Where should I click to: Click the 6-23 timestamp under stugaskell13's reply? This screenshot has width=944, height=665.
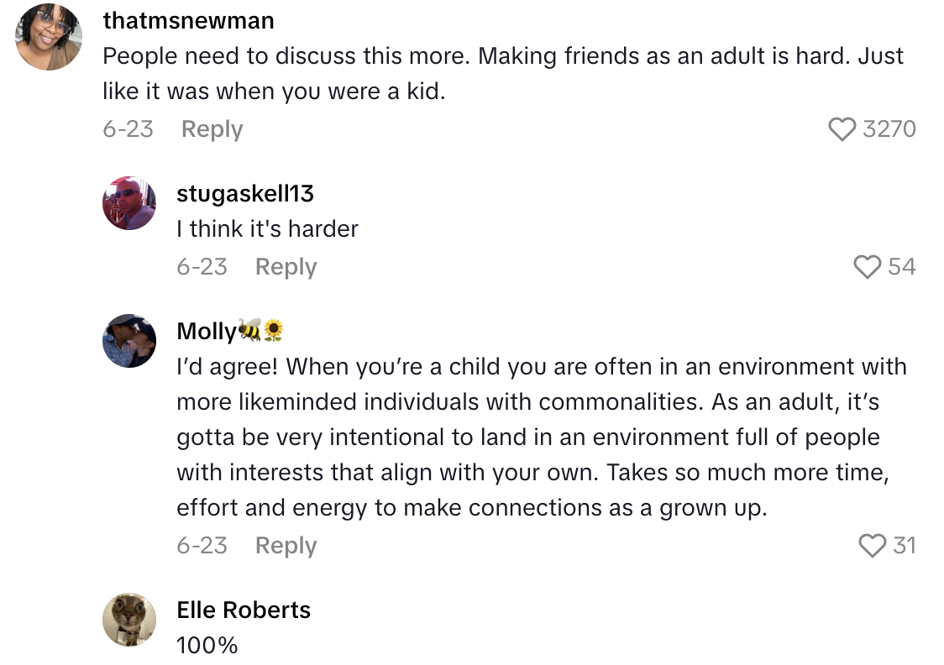coord(202,267)
